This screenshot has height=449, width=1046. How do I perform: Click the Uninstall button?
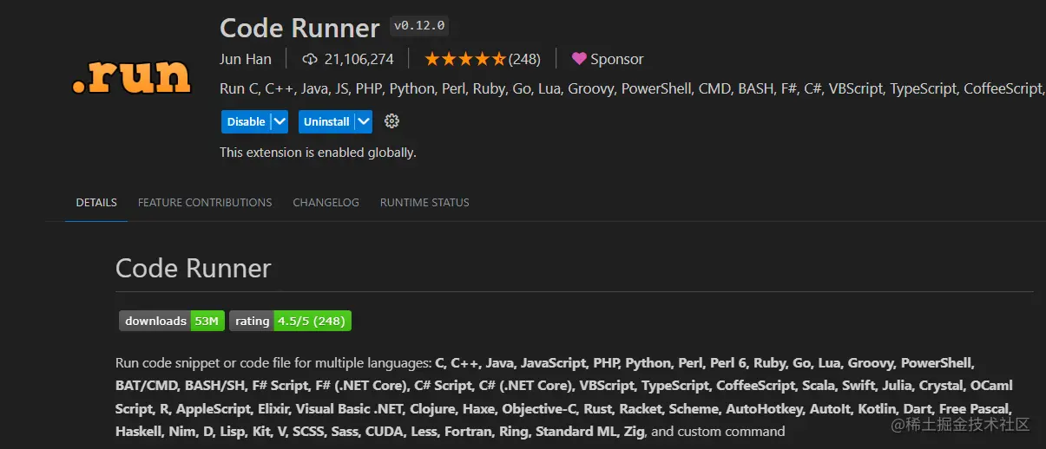326,121
